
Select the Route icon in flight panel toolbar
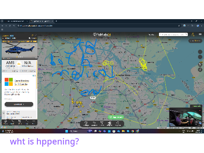(12, 122)
